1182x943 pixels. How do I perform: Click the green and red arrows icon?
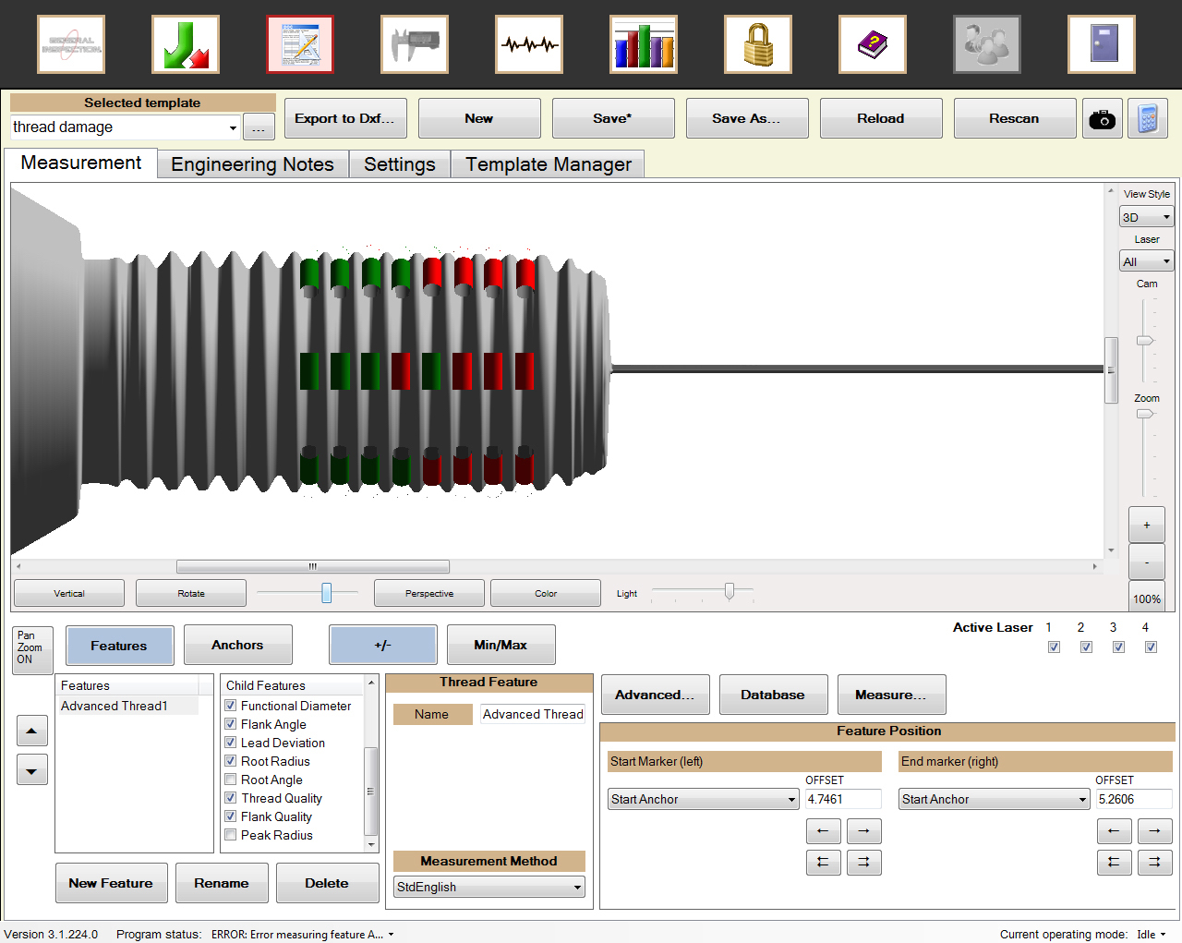pyautogui.click(x=186, y=44)
